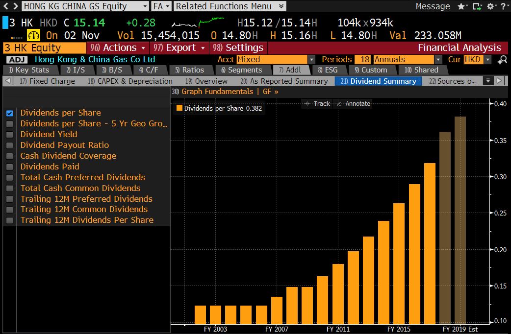511x334 pixels.
Task: Switch to the C/F tab
Action: (150, 70)
